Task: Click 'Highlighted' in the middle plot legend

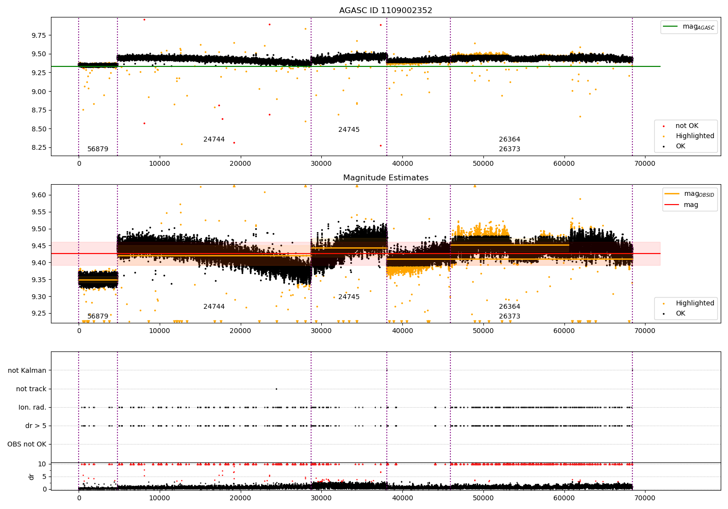Action: (x=695, y=303)
